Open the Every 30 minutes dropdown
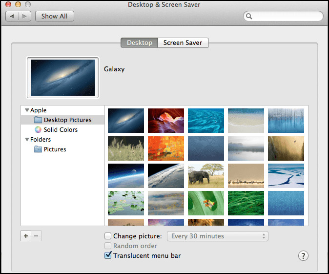Viewport: 329px width, 274px height. pyautogui.click(x=218, y=236)
